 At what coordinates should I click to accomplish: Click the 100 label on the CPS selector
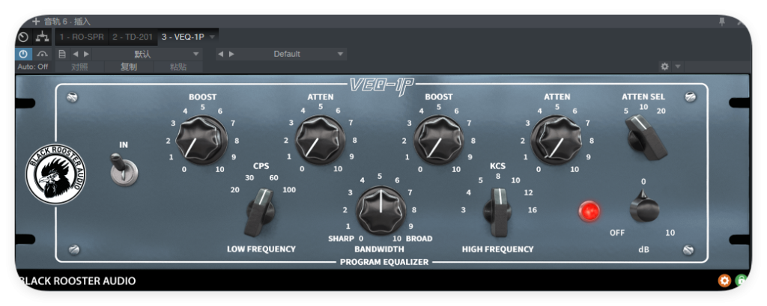click(288, 190)
